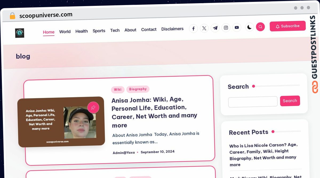Open the Instagram social icon
The height and width of the screenshot is (178, 320).
(226, 28)
